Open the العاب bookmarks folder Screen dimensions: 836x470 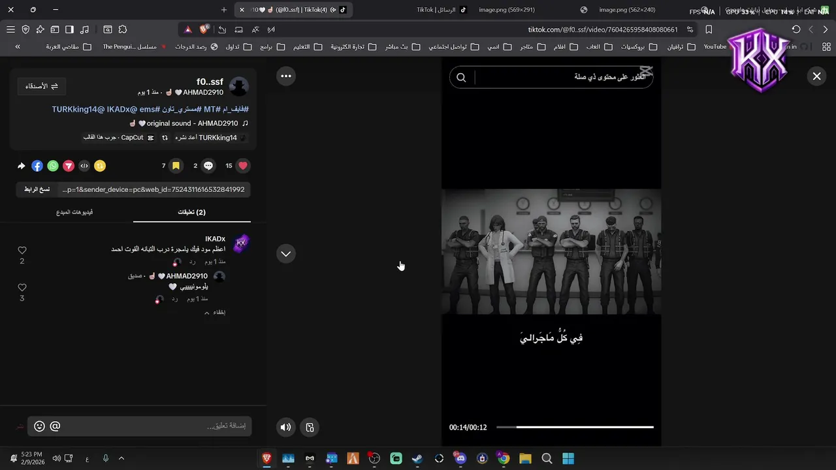(x=600, y=46)
